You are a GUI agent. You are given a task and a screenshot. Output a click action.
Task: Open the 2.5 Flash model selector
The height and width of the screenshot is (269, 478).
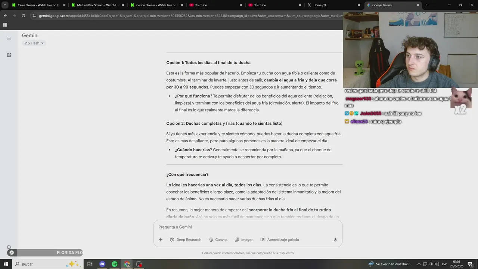(x=34, y=43)
